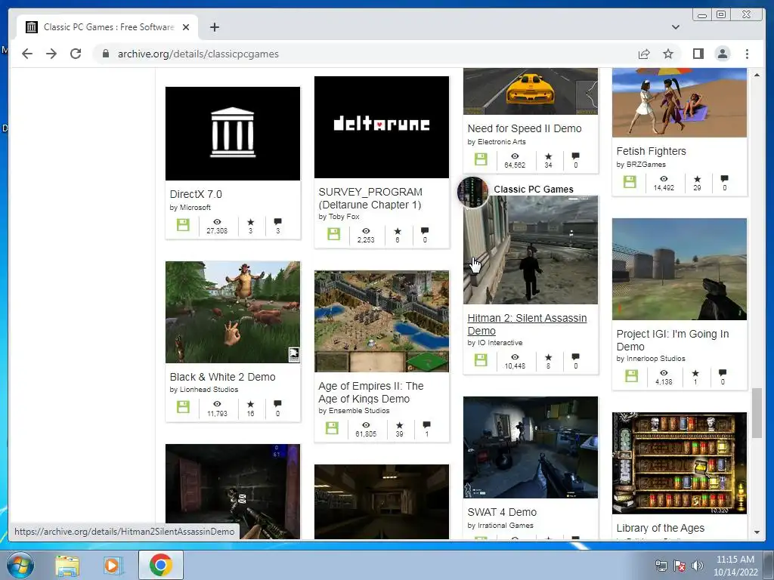Reload the archive.org page
774x580 pixels.
[x=76, y=54]
